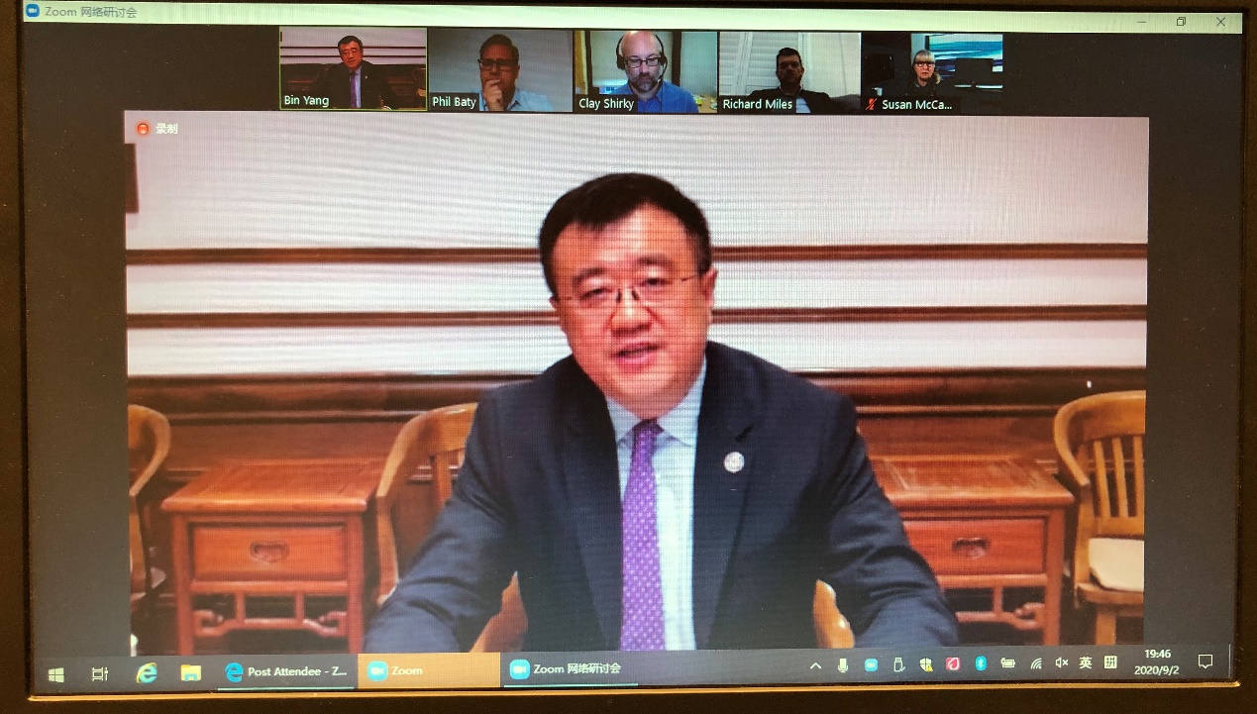Click the Bluetooth tray icon
1257x714 pixels.
pos(981,663)
